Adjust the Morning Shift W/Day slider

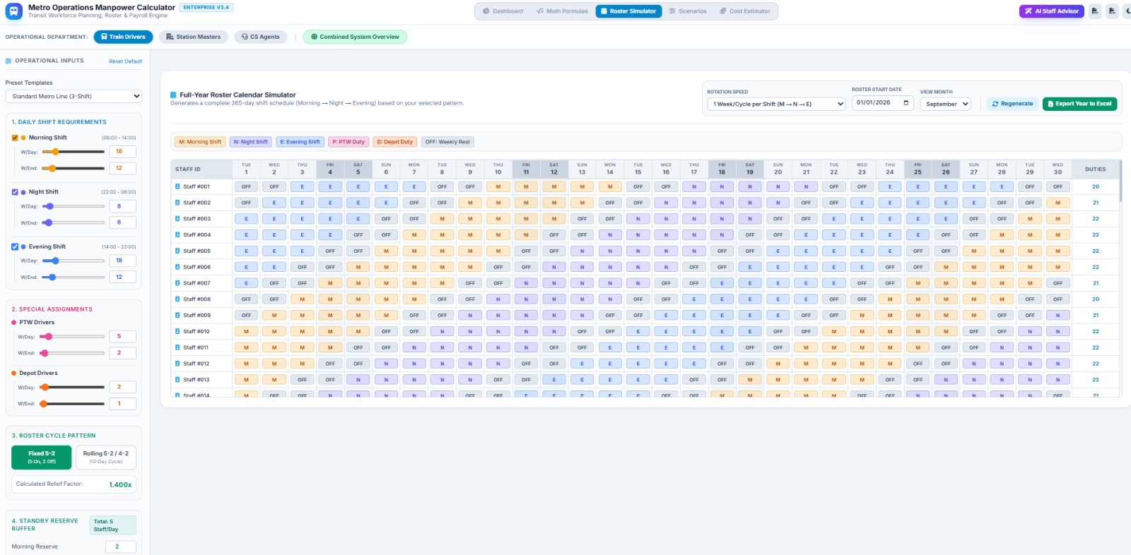point(74,152)
